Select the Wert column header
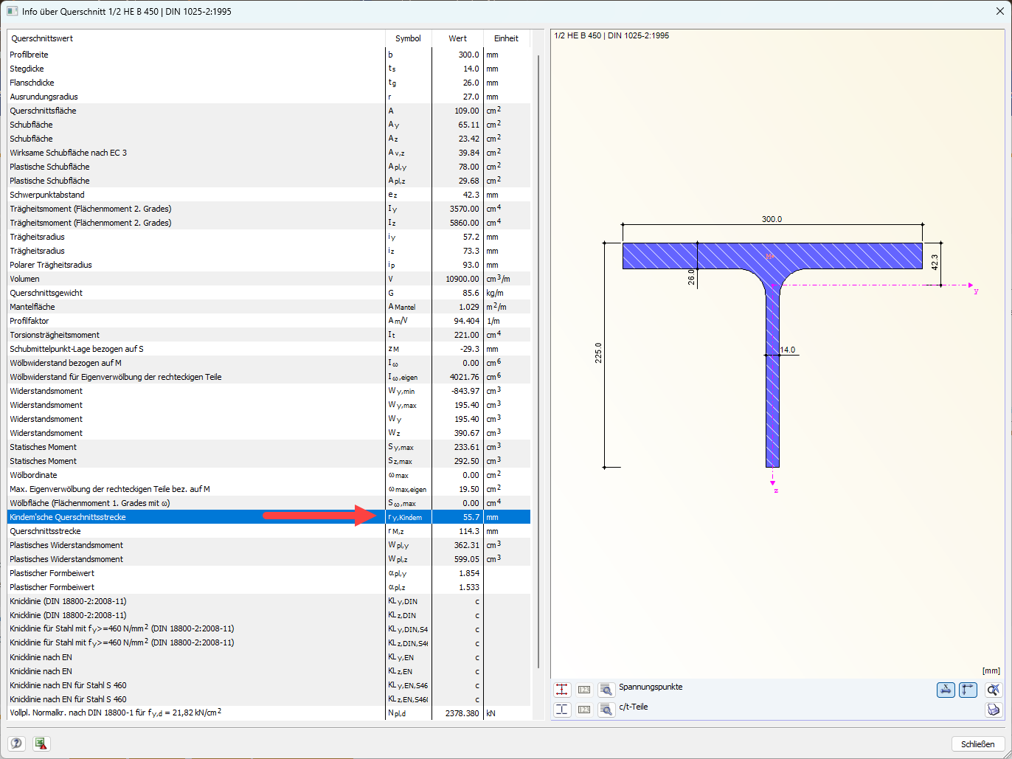 tap(457, 38)
